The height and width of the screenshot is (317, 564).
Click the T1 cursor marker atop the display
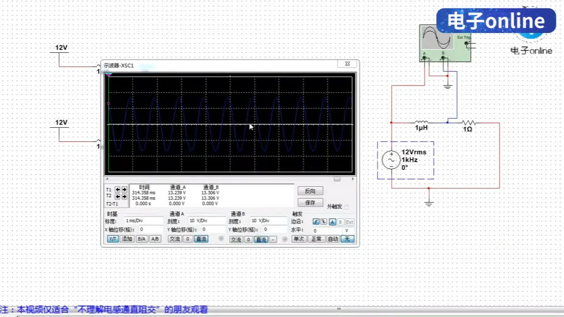coord(109,75)
